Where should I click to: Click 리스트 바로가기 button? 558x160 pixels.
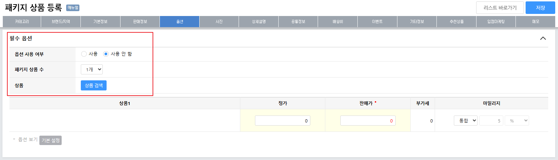click(500, 8)
